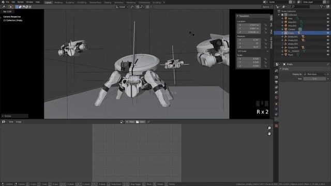The image size is (331, 186).
Task: Click the Scale Z field
Action: point(249,66)
